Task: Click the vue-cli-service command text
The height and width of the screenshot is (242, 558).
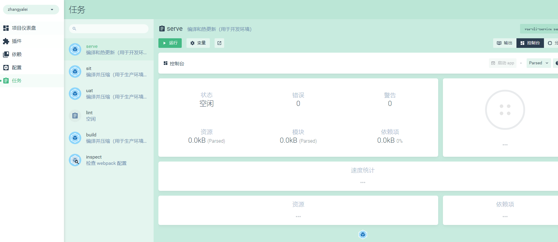Action: click(x=541, y=29)
